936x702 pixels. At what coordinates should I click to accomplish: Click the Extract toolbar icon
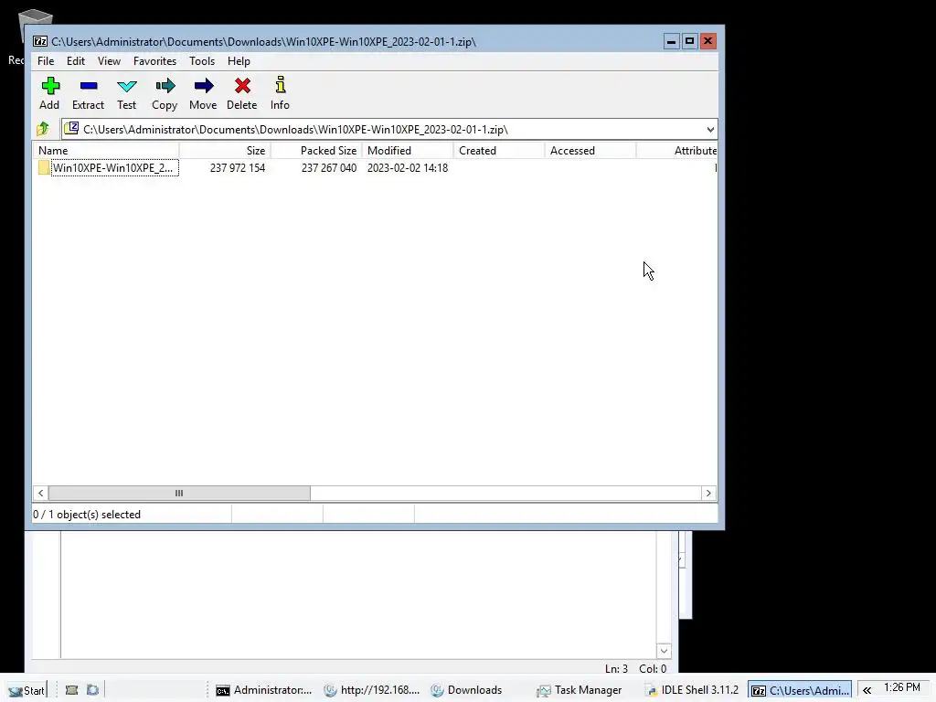(89, 86)
